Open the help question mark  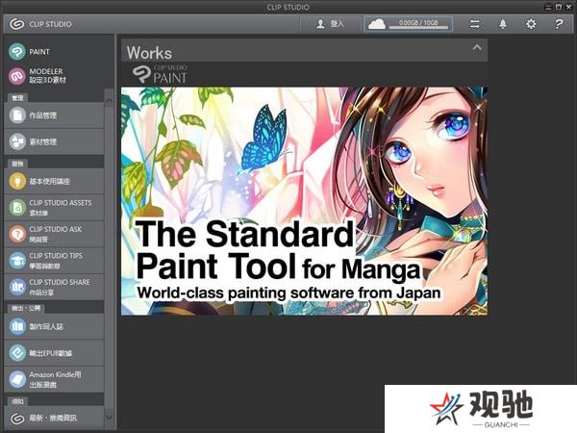[x=558, y=24]
